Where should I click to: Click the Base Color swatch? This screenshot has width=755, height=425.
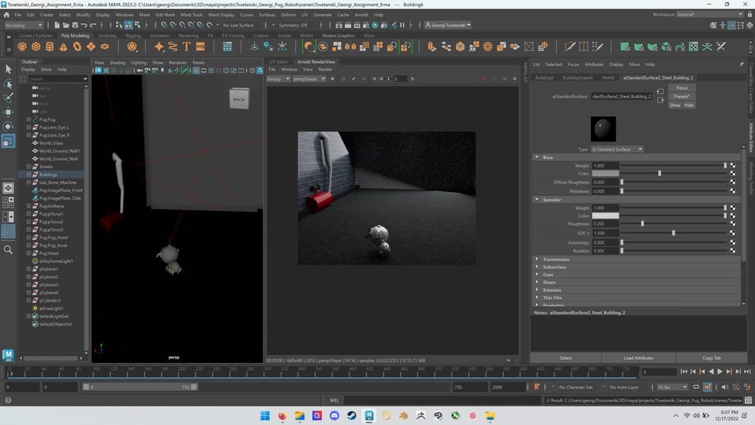coord(605,174)
